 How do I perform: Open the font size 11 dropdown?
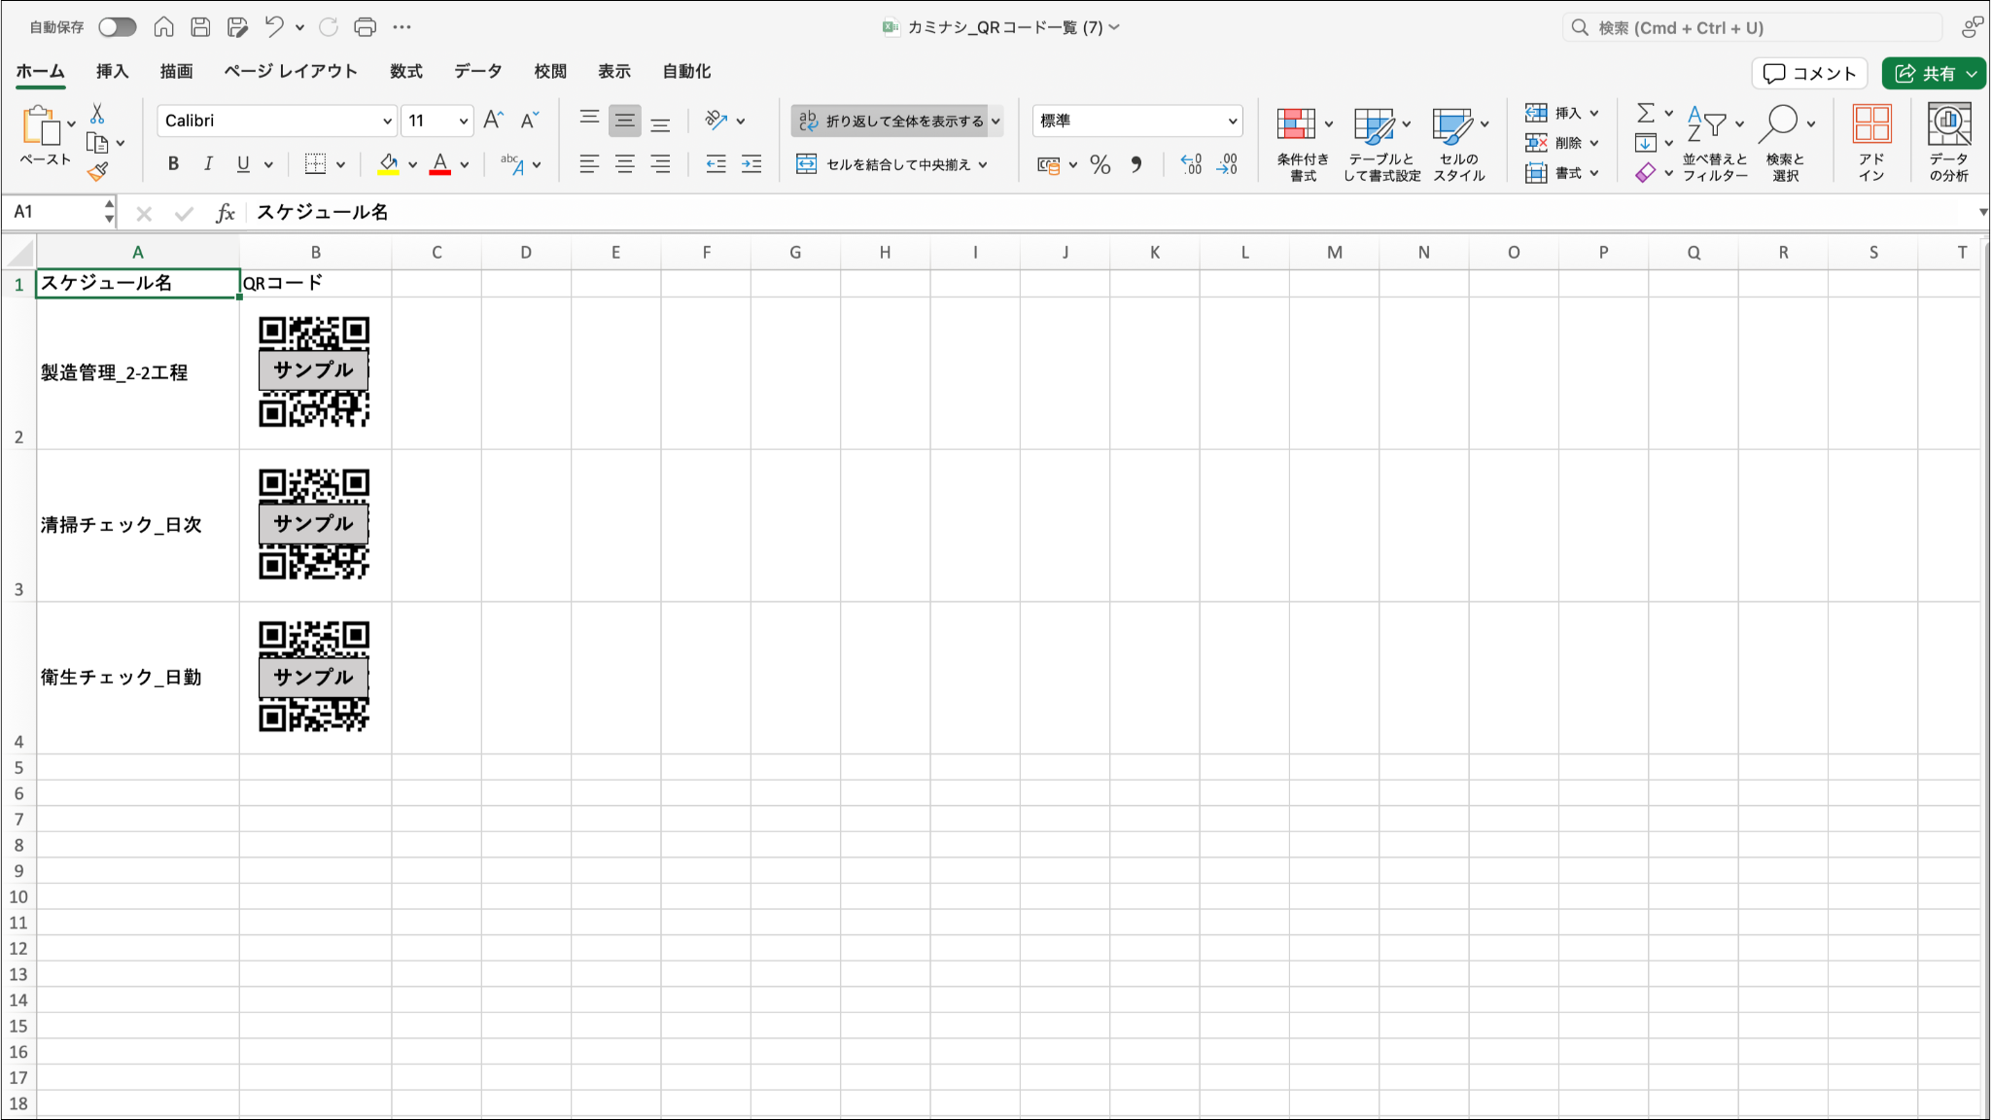tap(463, 121)
